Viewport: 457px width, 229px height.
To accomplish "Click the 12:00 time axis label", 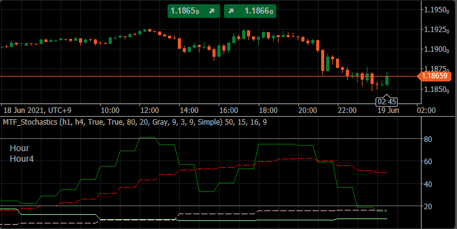I will pyautogui.click(x=149, y=110).
